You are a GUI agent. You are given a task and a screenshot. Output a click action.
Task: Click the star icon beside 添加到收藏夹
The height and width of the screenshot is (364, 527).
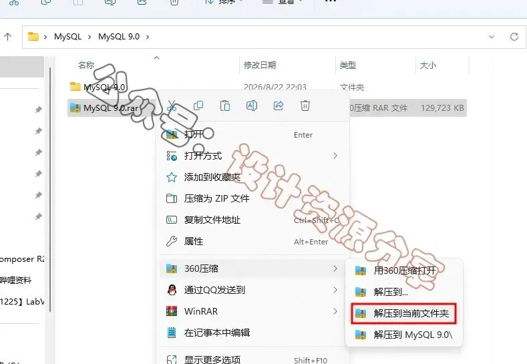(172, 177)
